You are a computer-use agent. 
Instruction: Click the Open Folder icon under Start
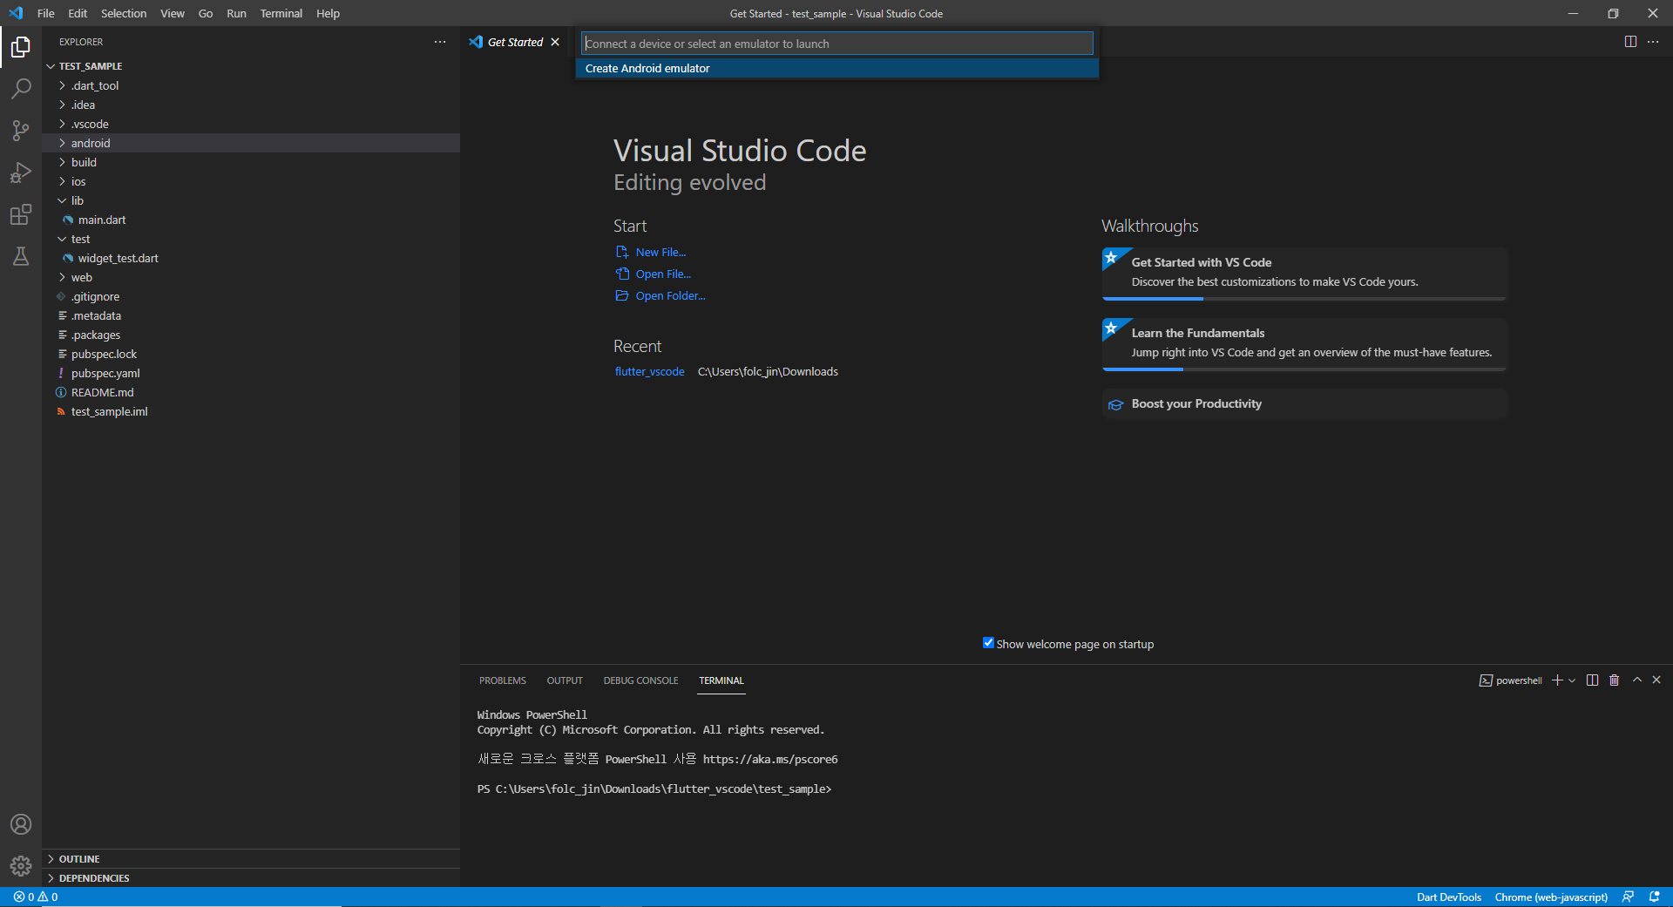click(622, 295)
